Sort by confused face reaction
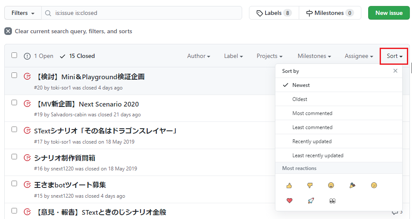The height and width of the screenshot is (219, 412). tap(374, 186)
